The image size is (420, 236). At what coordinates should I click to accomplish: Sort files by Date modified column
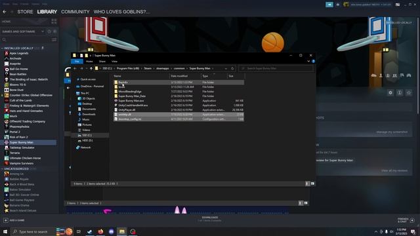click(185, 76)
